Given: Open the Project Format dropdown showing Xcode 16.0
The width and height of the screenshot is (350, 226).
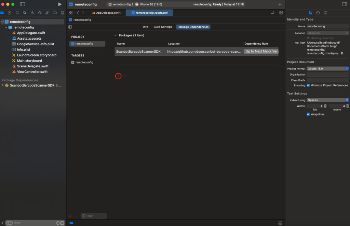Looking at the screenshot, I should 327,68.
